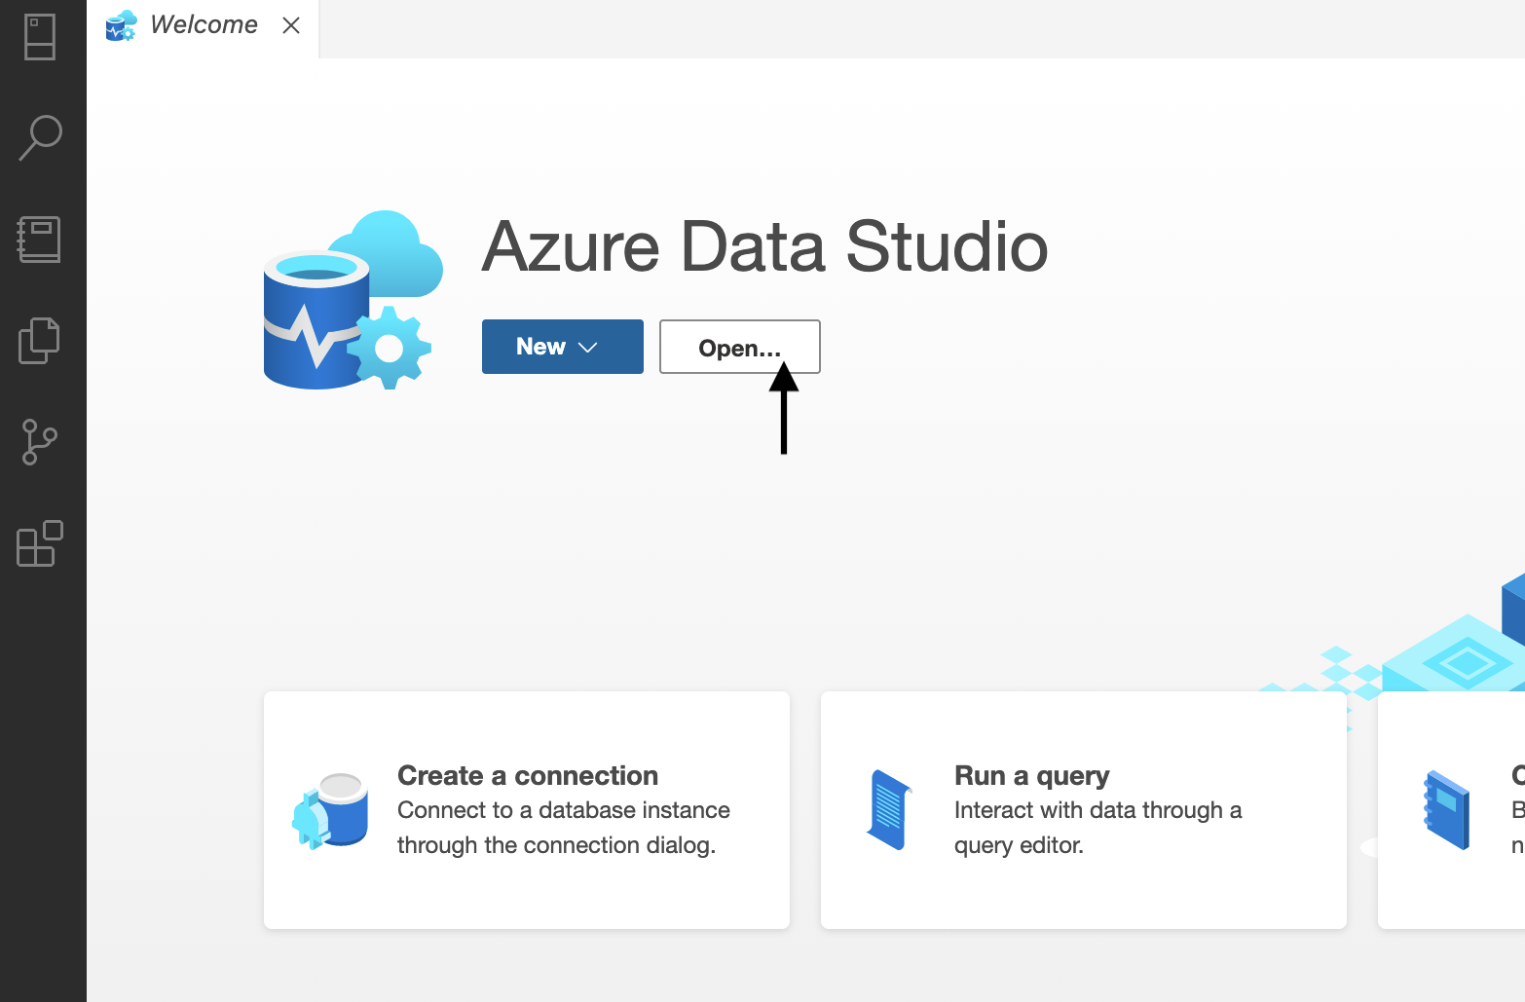The image size is (1525, 1002).
Task: Open the Connections view in the activity bar
Action: tap(40, 37)
